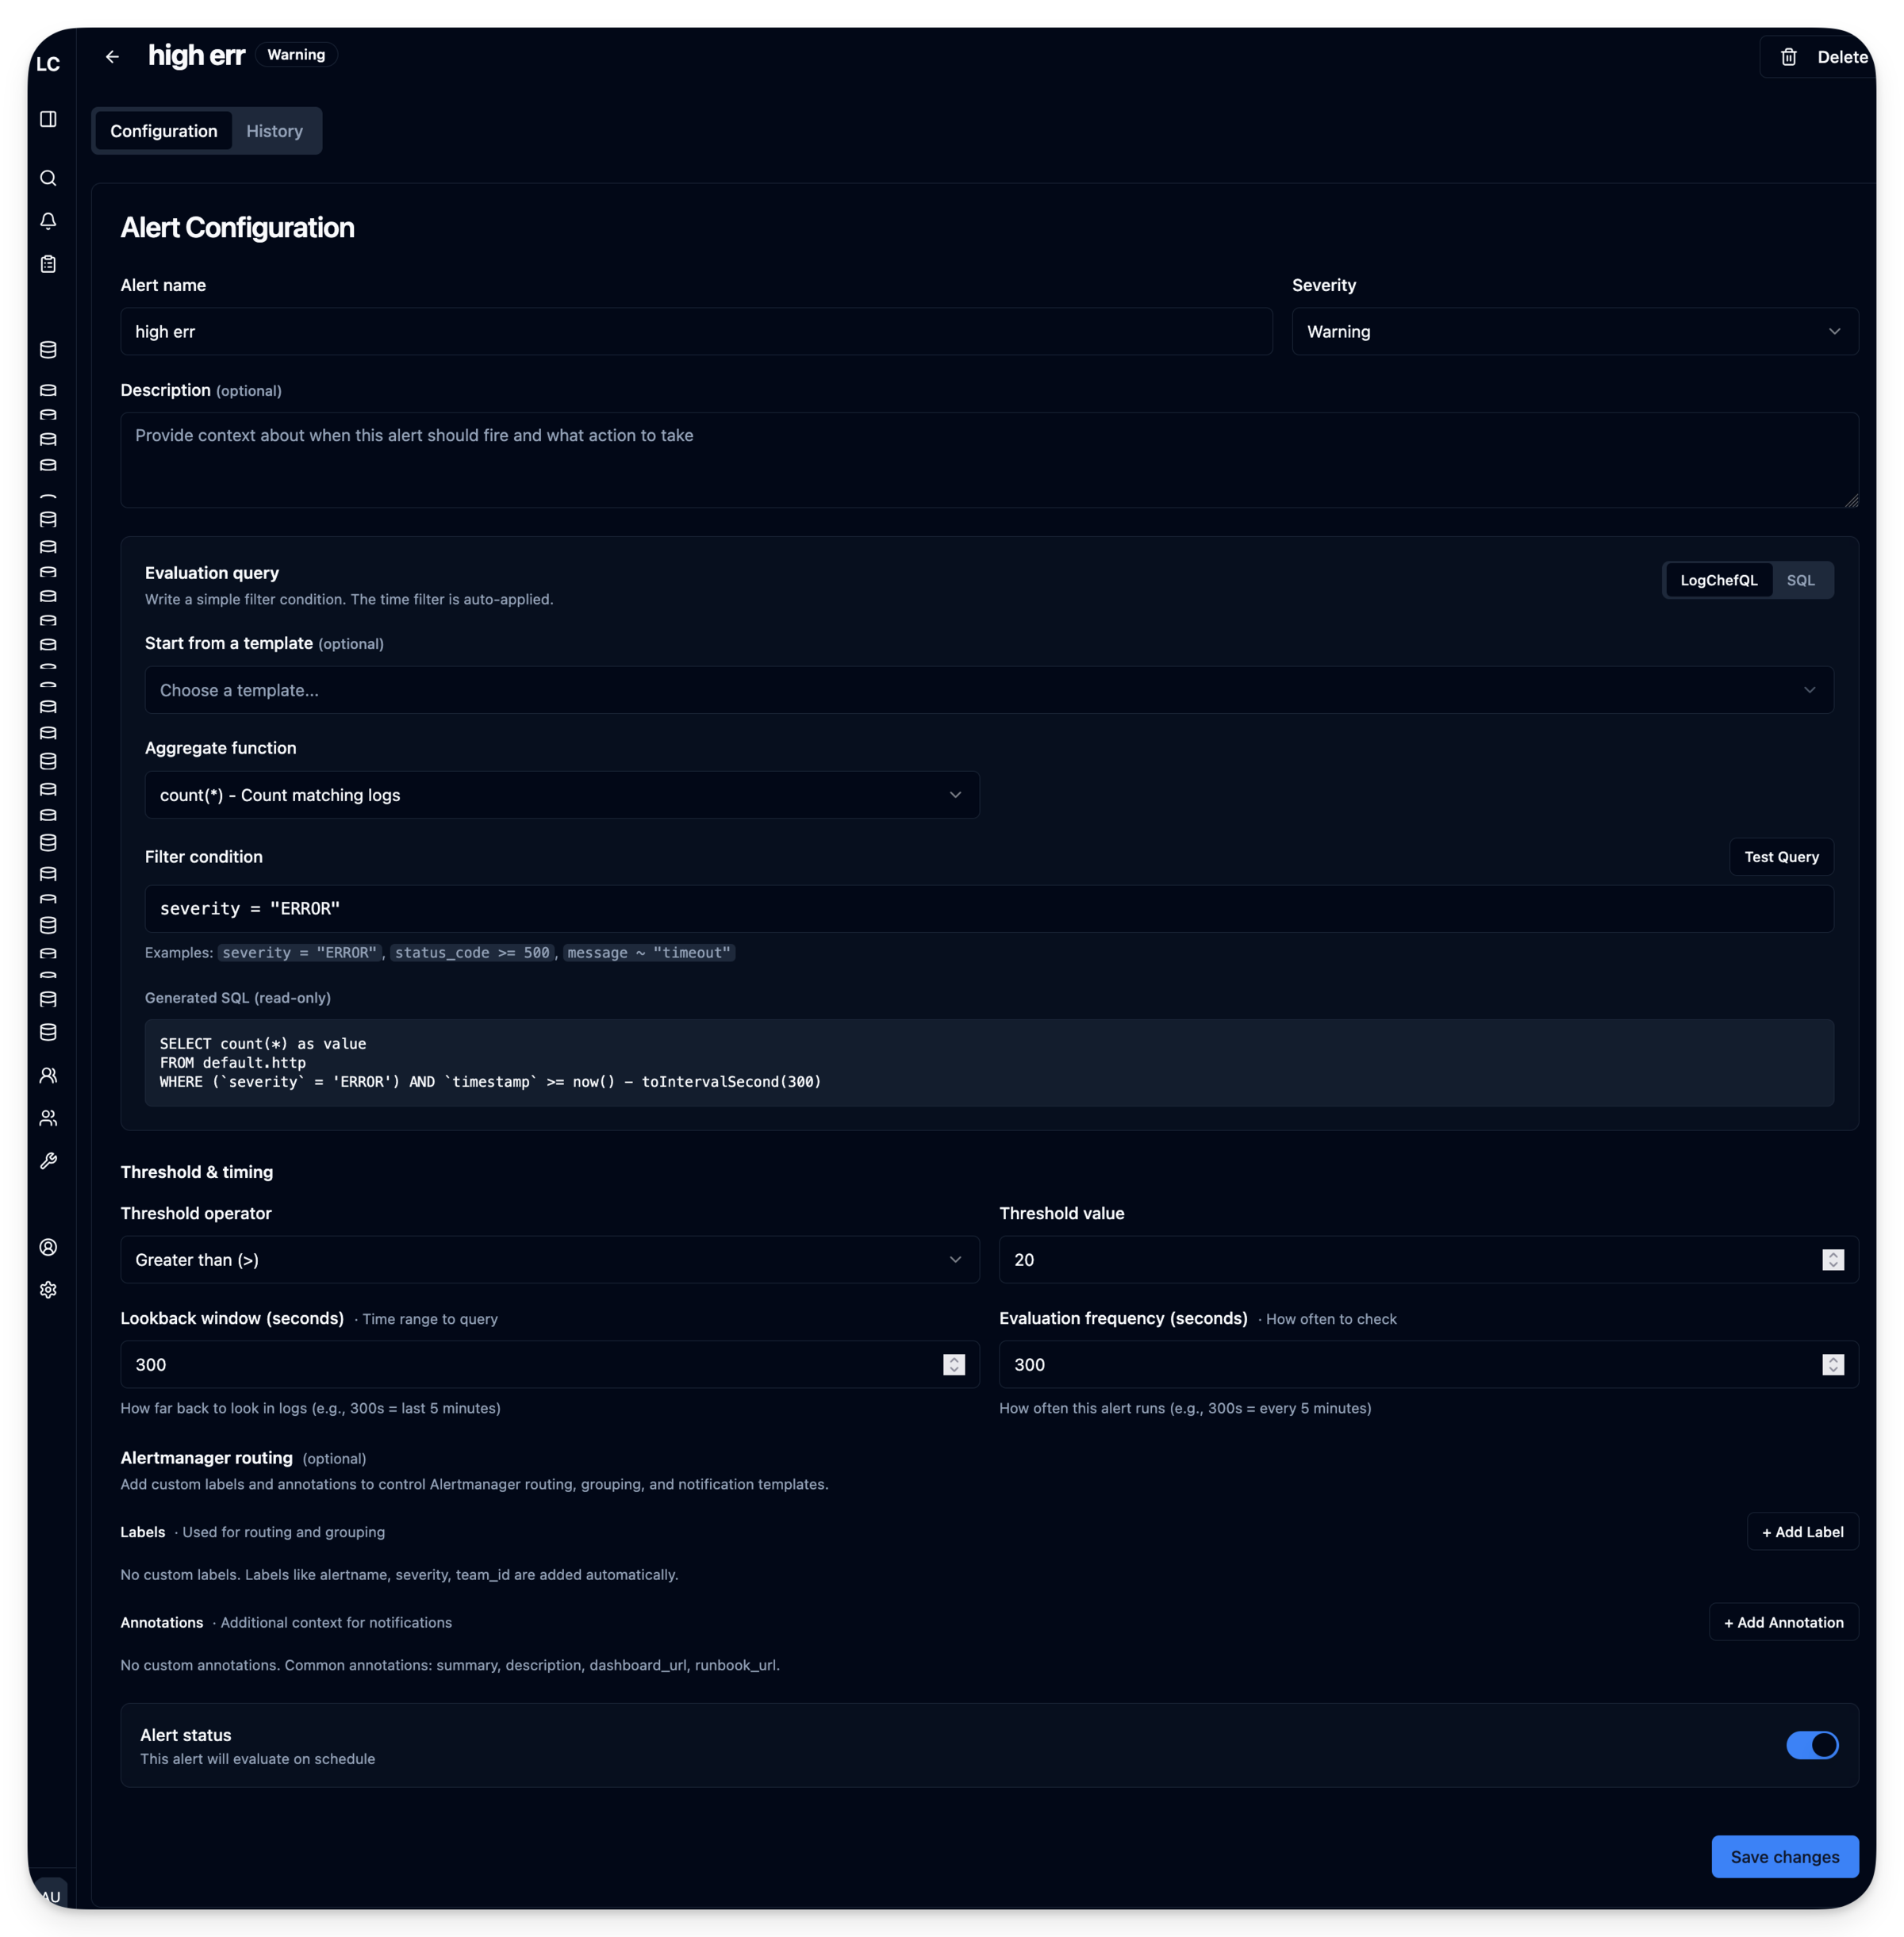This screenshot has width=1904, height=1937.
Task: Expand the Choose a template dropdown
Action: [x=988, y=689]
